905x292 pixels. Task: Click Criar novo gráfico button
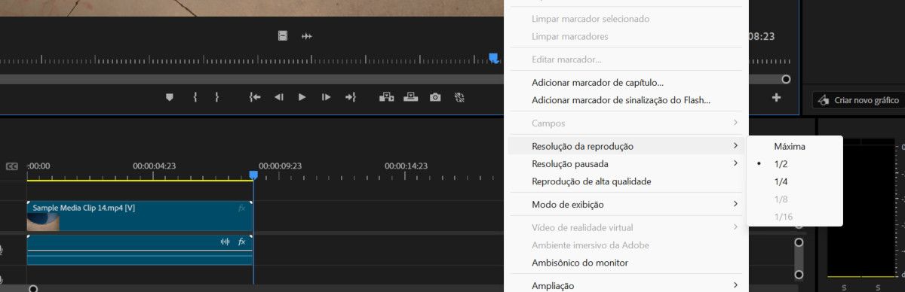(x=858, y=99)
